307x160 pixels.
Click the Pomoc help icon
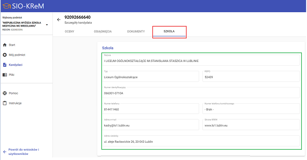coord(4,93)
